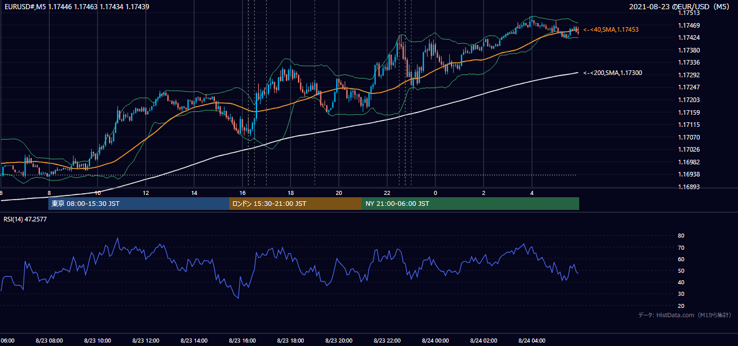
Task: Click the 8/24 00:00 bottom time label
Action: (435, 341)
